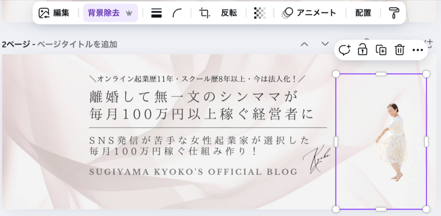Click the top-right corner resize handle
Viewport: 441px width, 216px height.
426,74
